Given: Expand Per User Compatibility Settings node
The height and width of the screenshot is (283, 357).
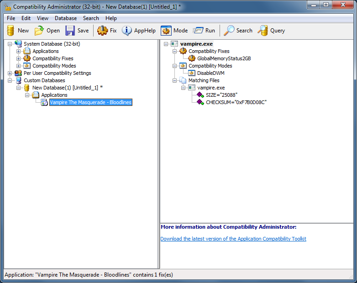Looking at the screenshot, I should coord(10,73).
